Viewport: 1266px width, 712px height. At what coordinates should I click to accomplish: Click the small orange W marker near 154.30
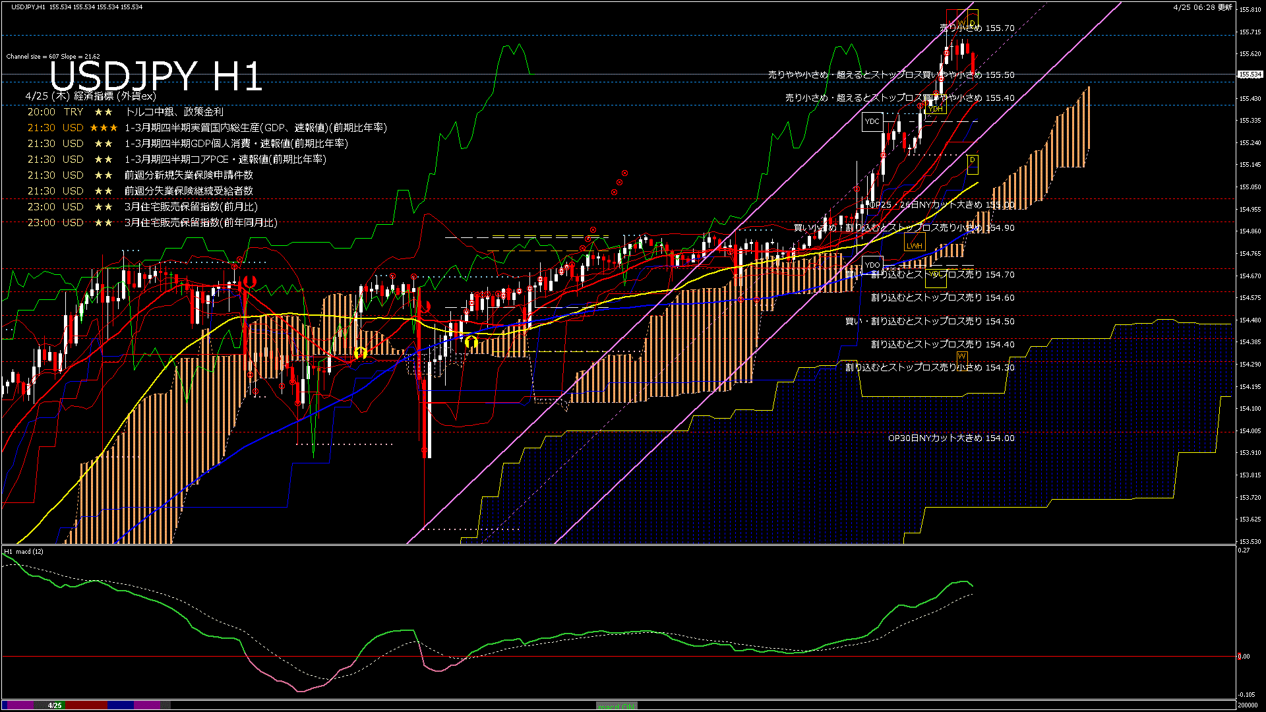[x=961, y=357]
